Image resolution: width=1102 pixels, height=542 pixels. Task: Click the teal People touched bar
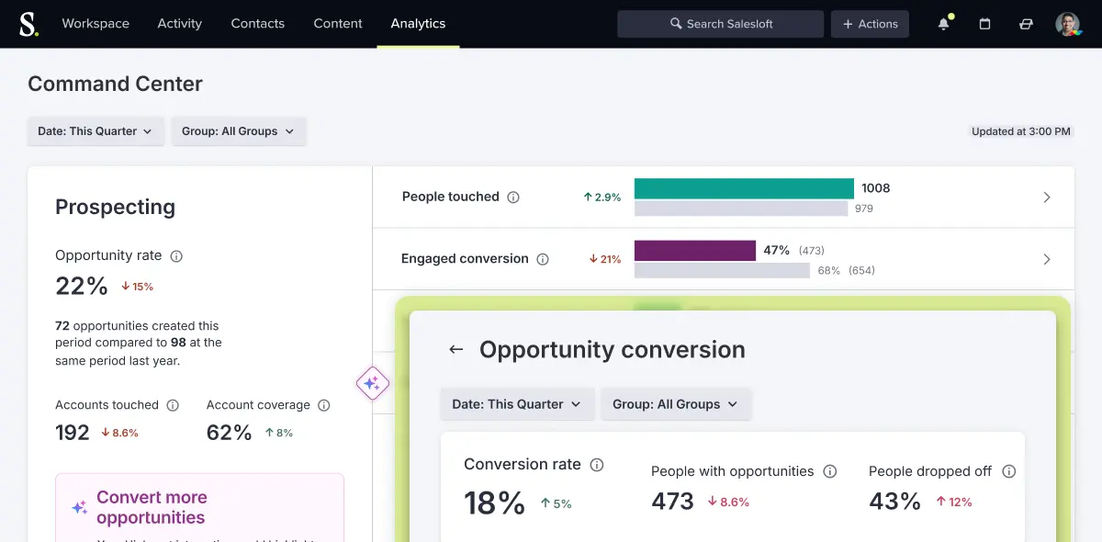point(744,188)
